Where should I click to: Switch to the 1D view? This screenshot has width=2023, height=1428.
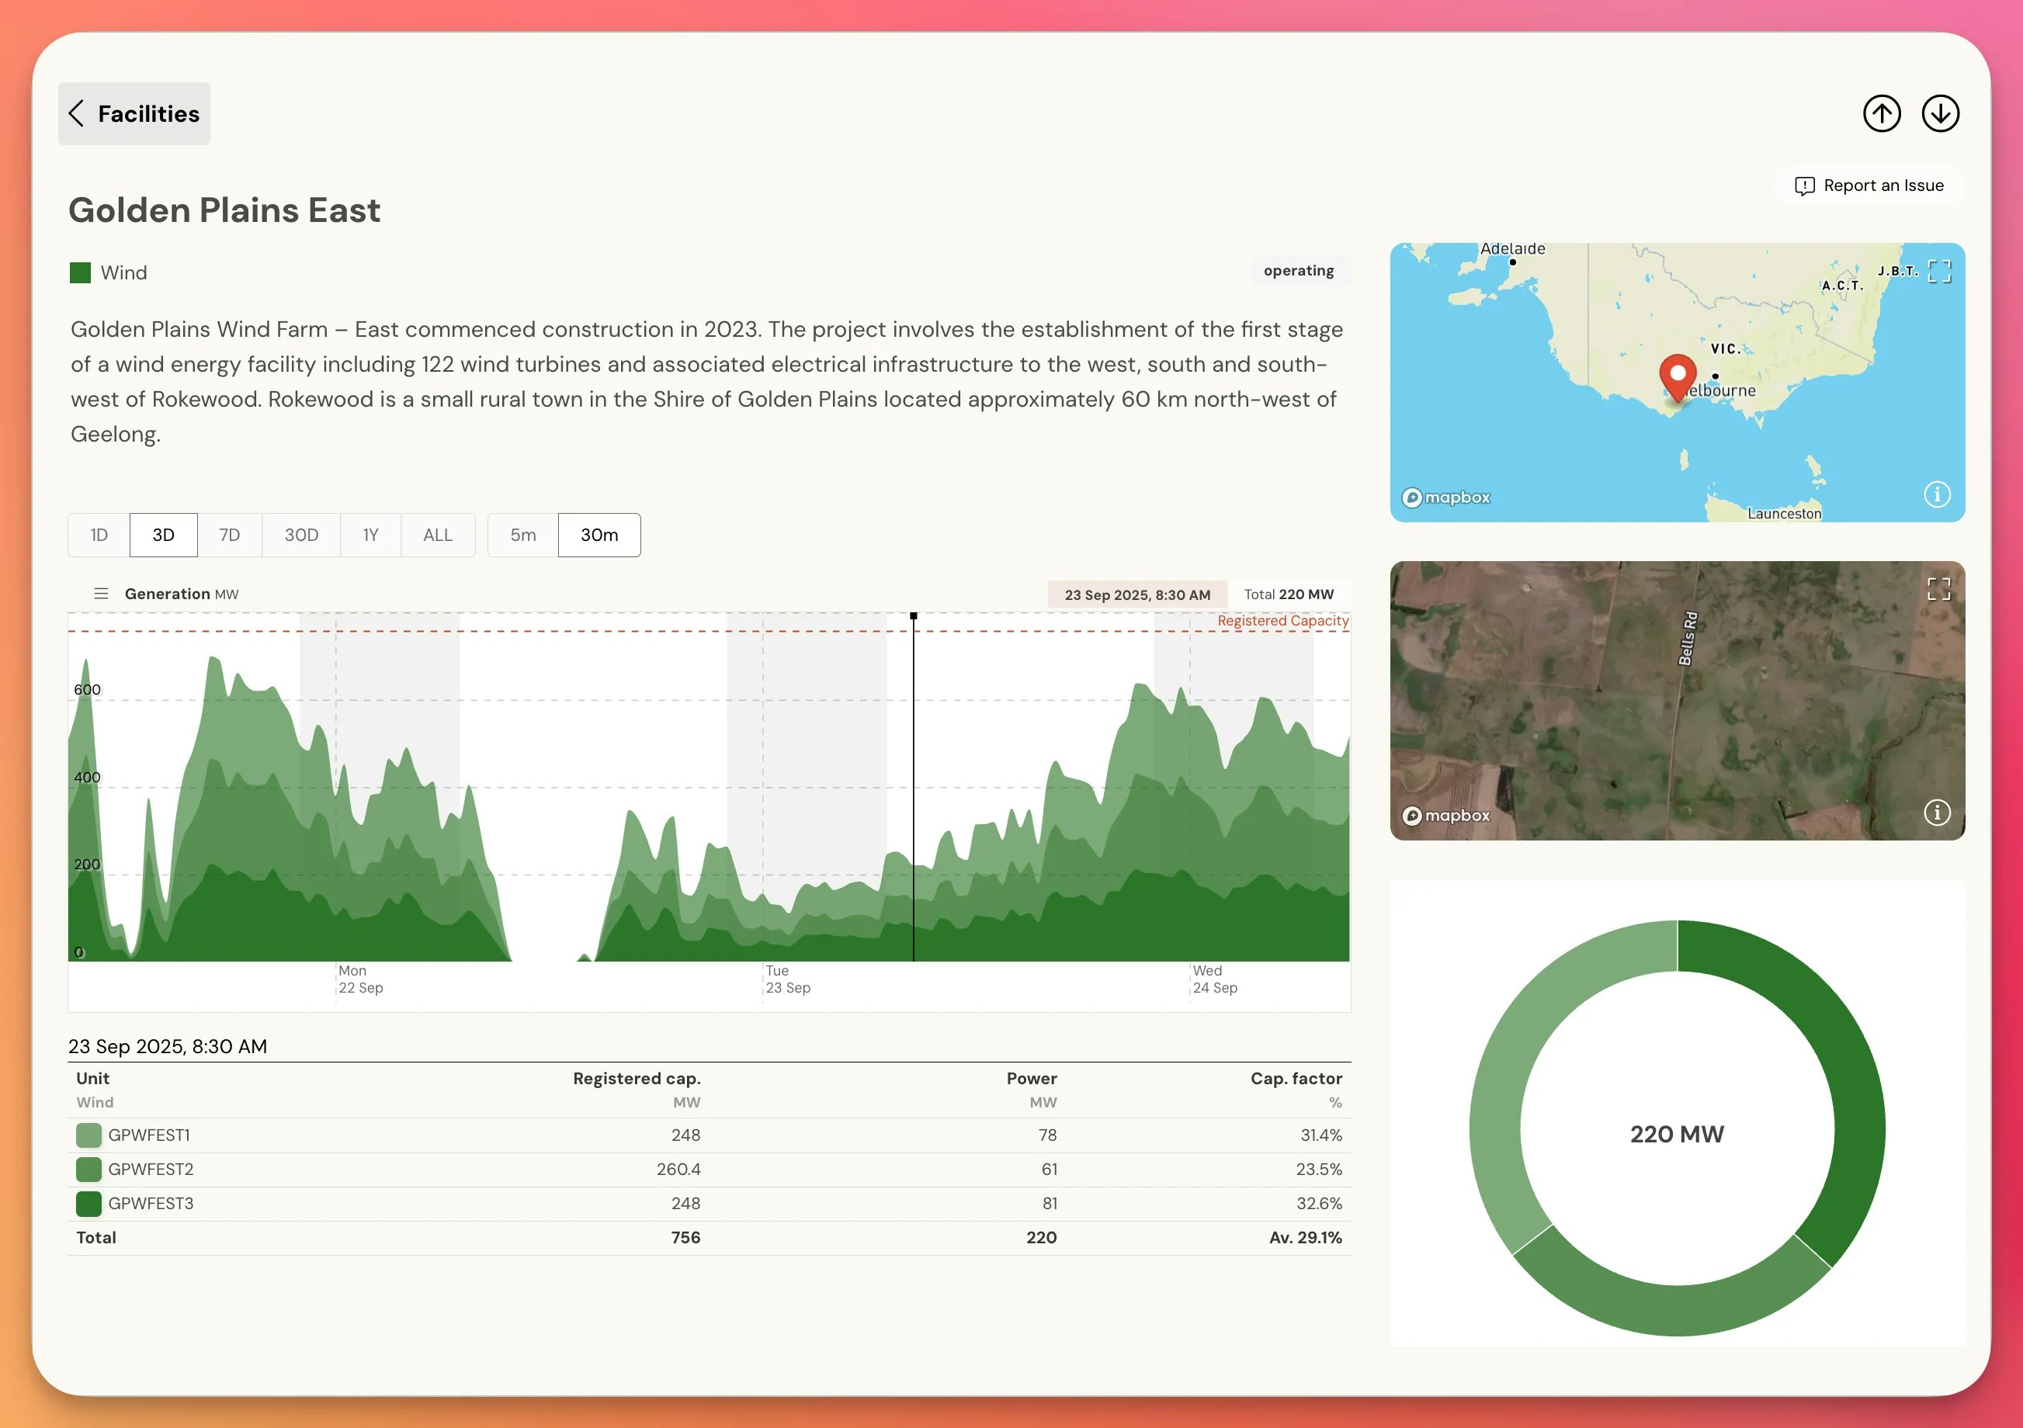tap(98, 535)
